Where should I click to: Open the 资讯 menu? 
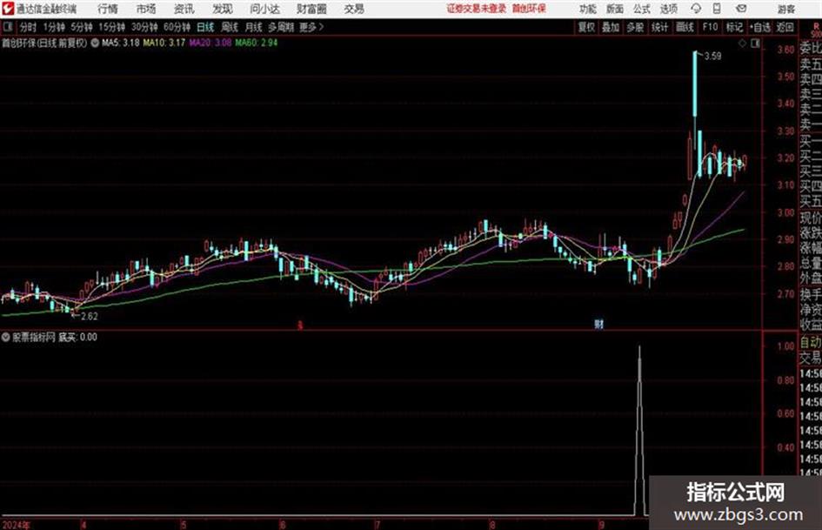184,9
